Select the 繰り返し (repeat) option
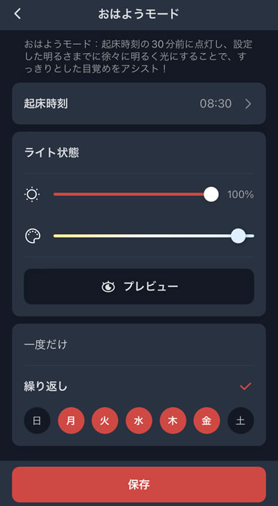The image size is (278, 506). coord(139,386)
